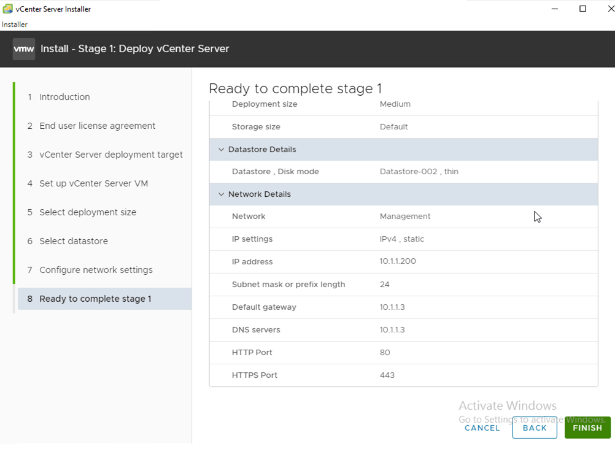Cancel the installation wizard
This screenshot has height=449, width=615.
tap(482, 428)
